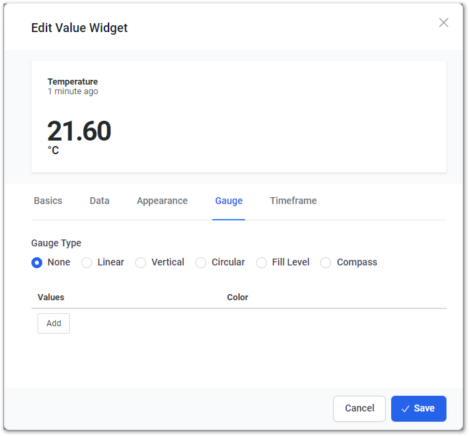Select the Compass gauge type
Image resolution: width=469 pixels, height=436 pixels.
(x=326, y=263)
